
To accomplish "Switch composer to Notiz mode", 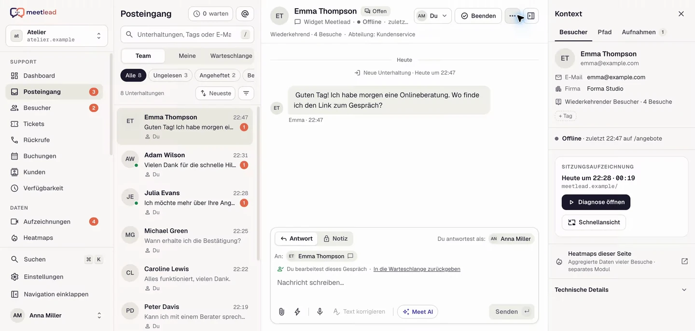I will (335, 238).
